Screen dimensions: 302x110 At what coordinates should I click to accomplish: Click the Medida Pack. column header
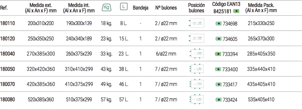tap(261, 8)
